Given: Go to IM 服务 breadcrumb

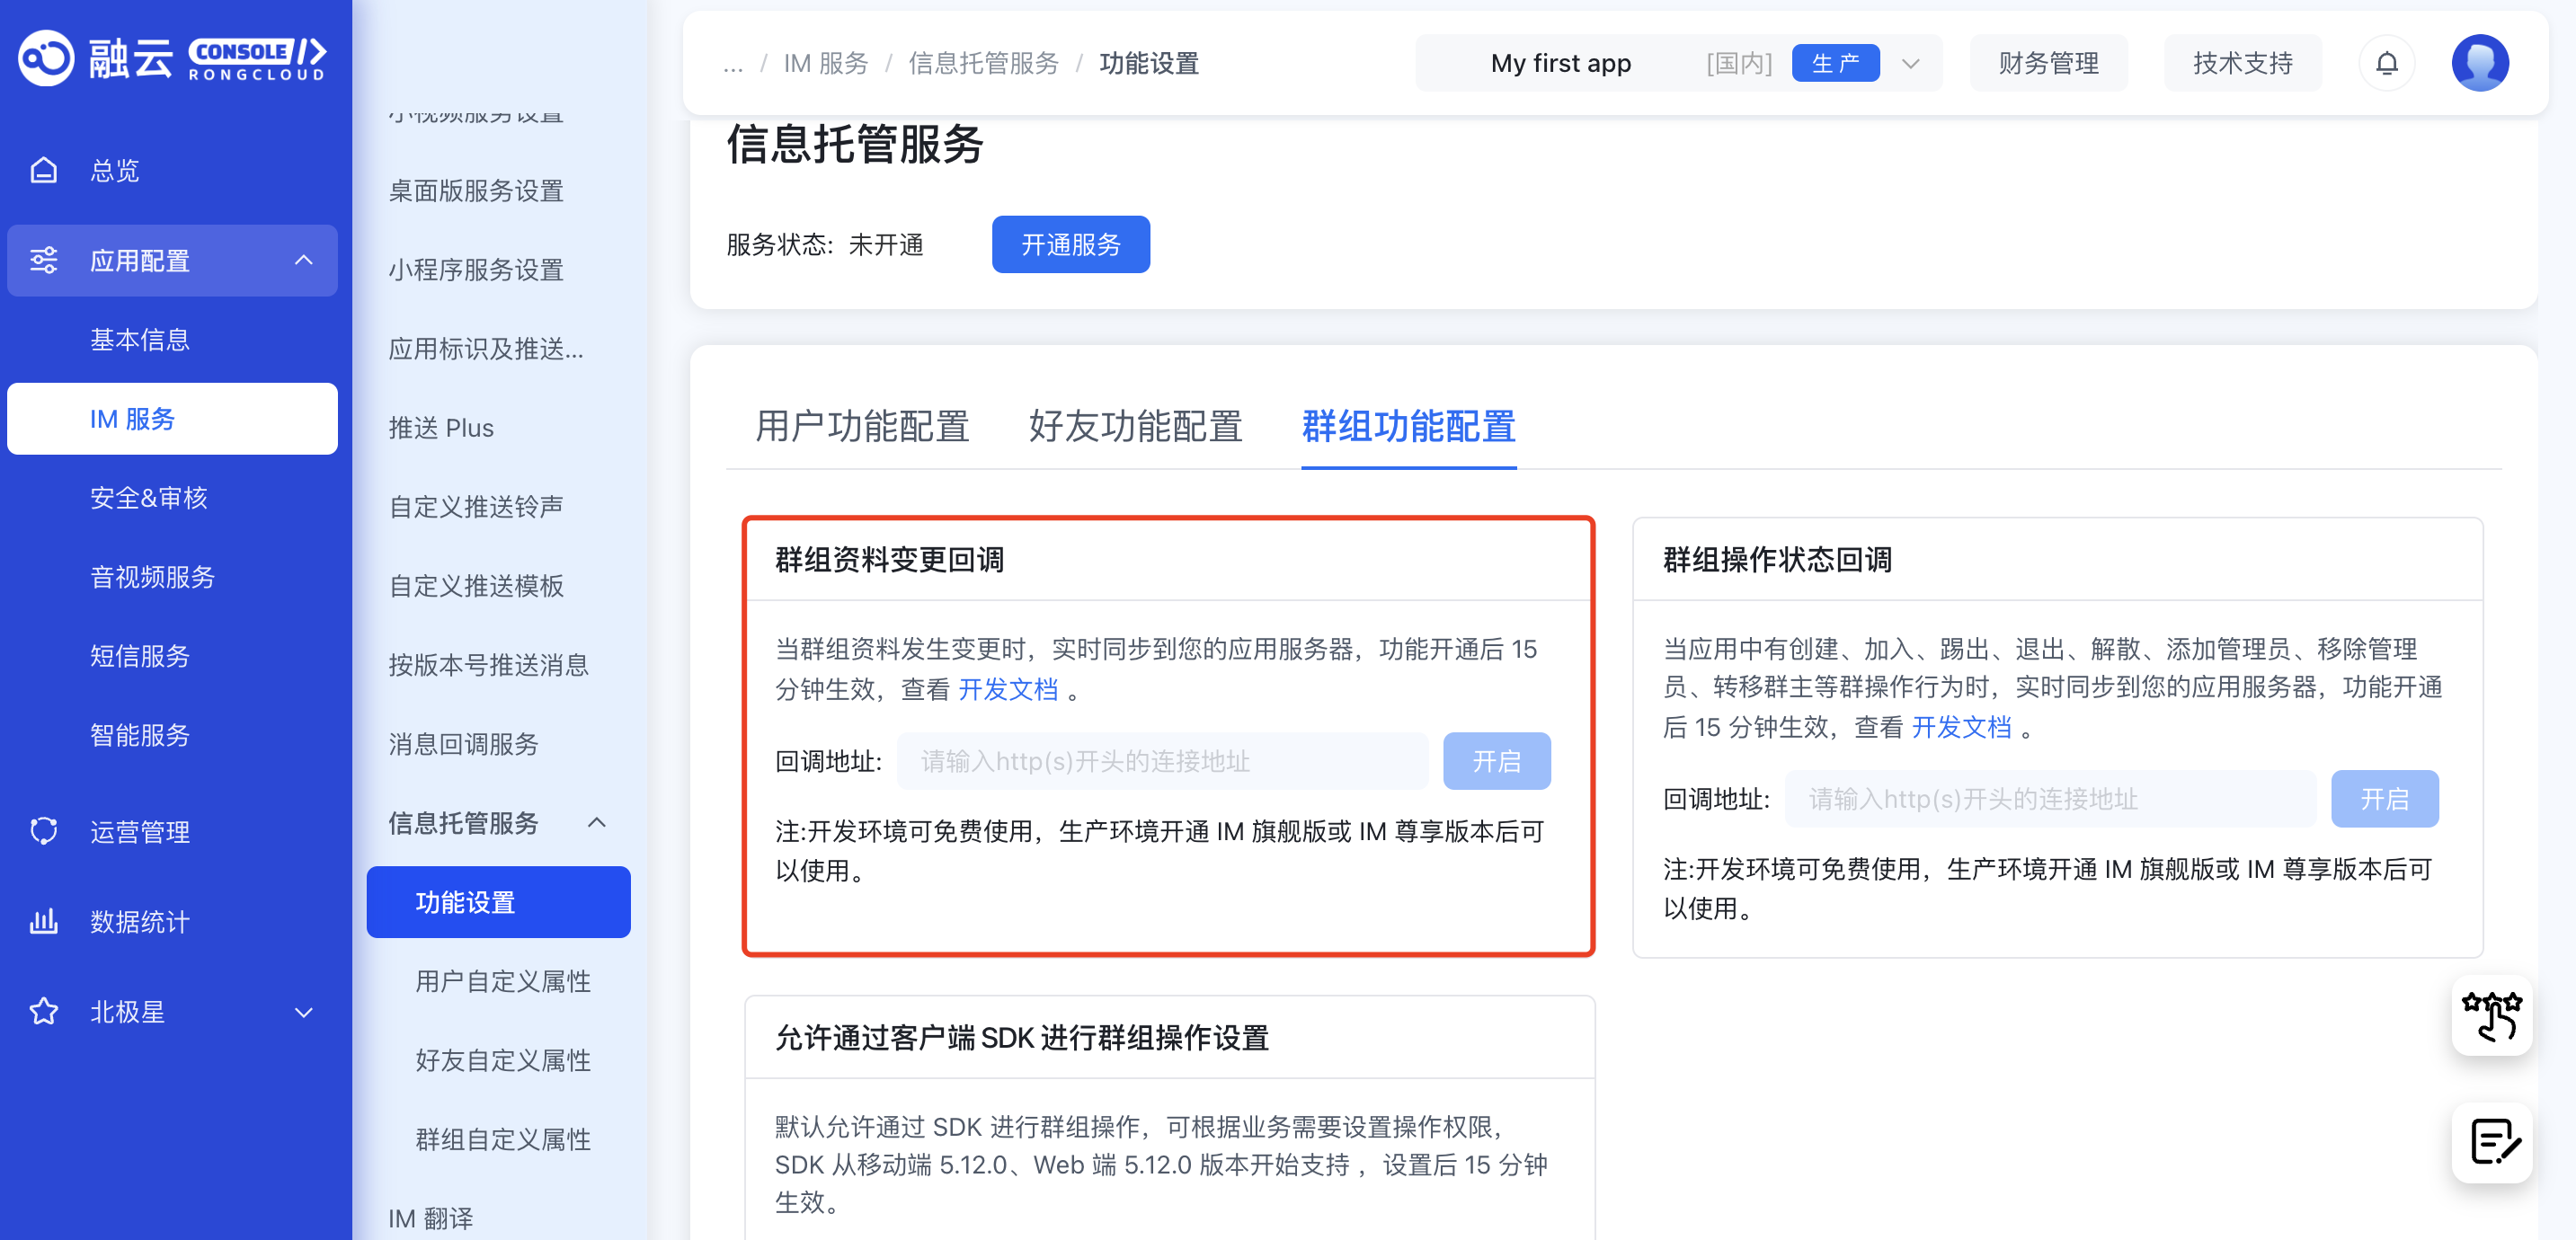Looking at the screenshot, I should point(825,63).
